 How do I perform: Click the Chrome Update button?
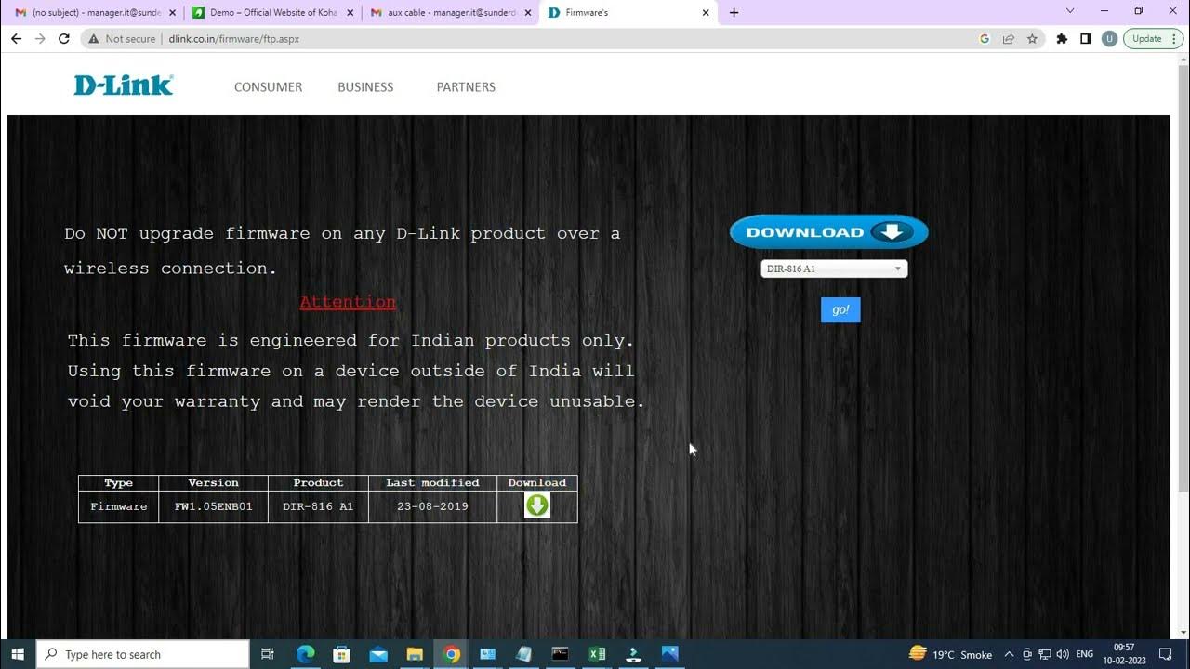[1153, 39]
